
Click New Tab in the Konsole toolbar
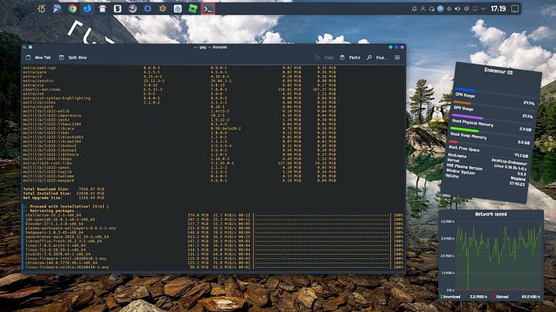(x=39, y=57)
